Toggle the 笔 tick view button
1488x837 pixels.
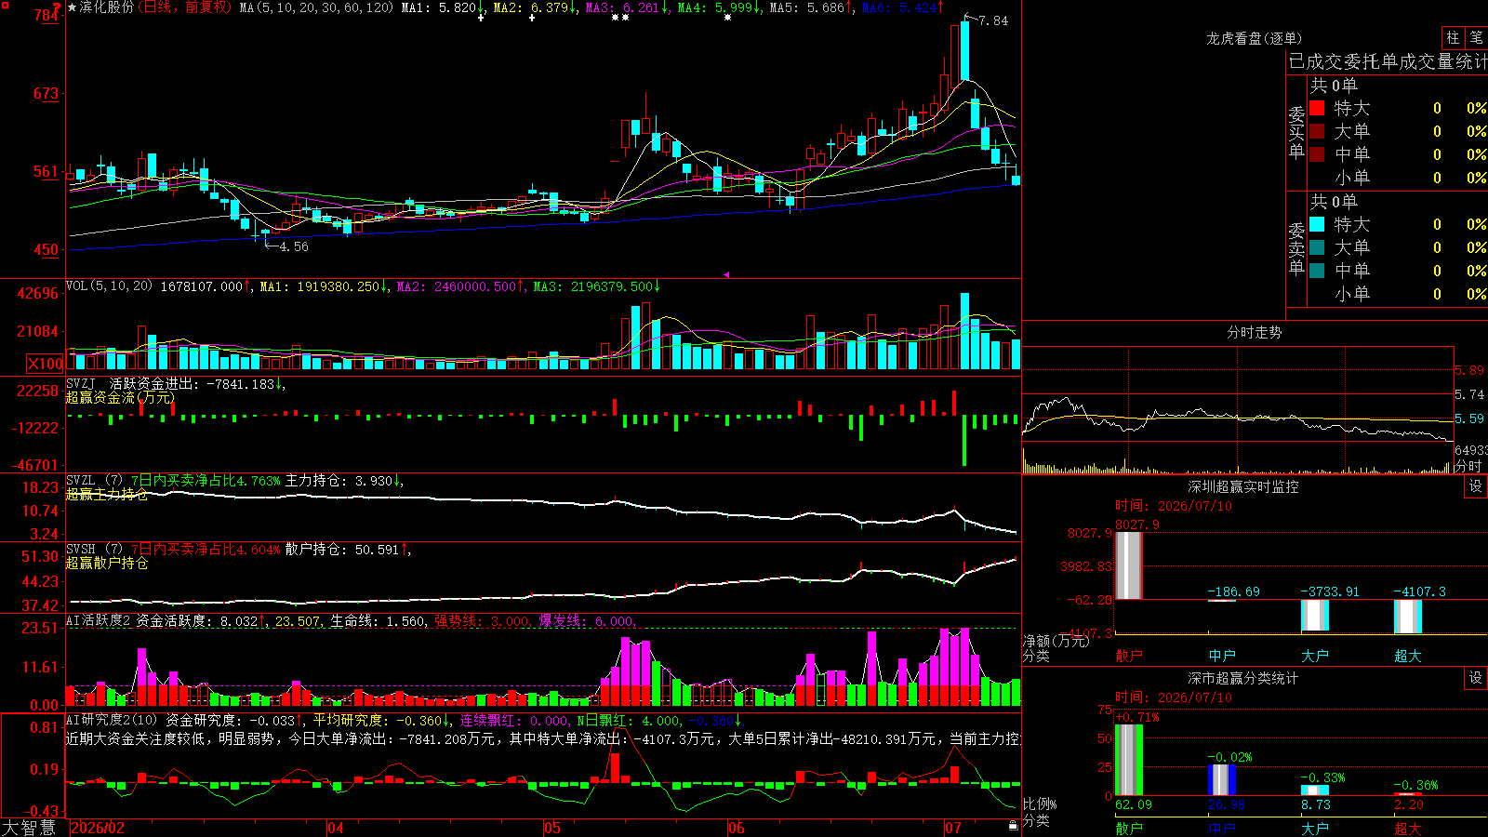(x=1476, y=38)
